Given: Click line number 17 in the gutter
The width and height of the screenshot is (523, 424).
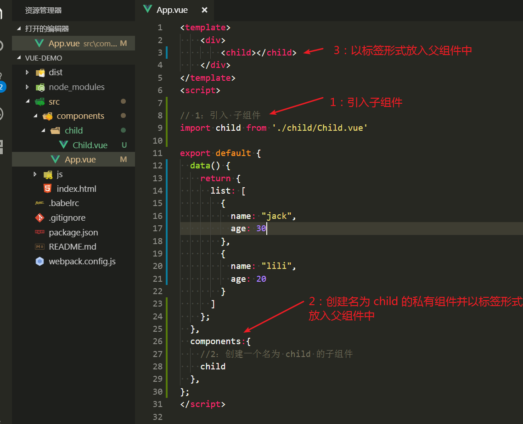Looking at the screenshot, I should (x=157, y=229).
